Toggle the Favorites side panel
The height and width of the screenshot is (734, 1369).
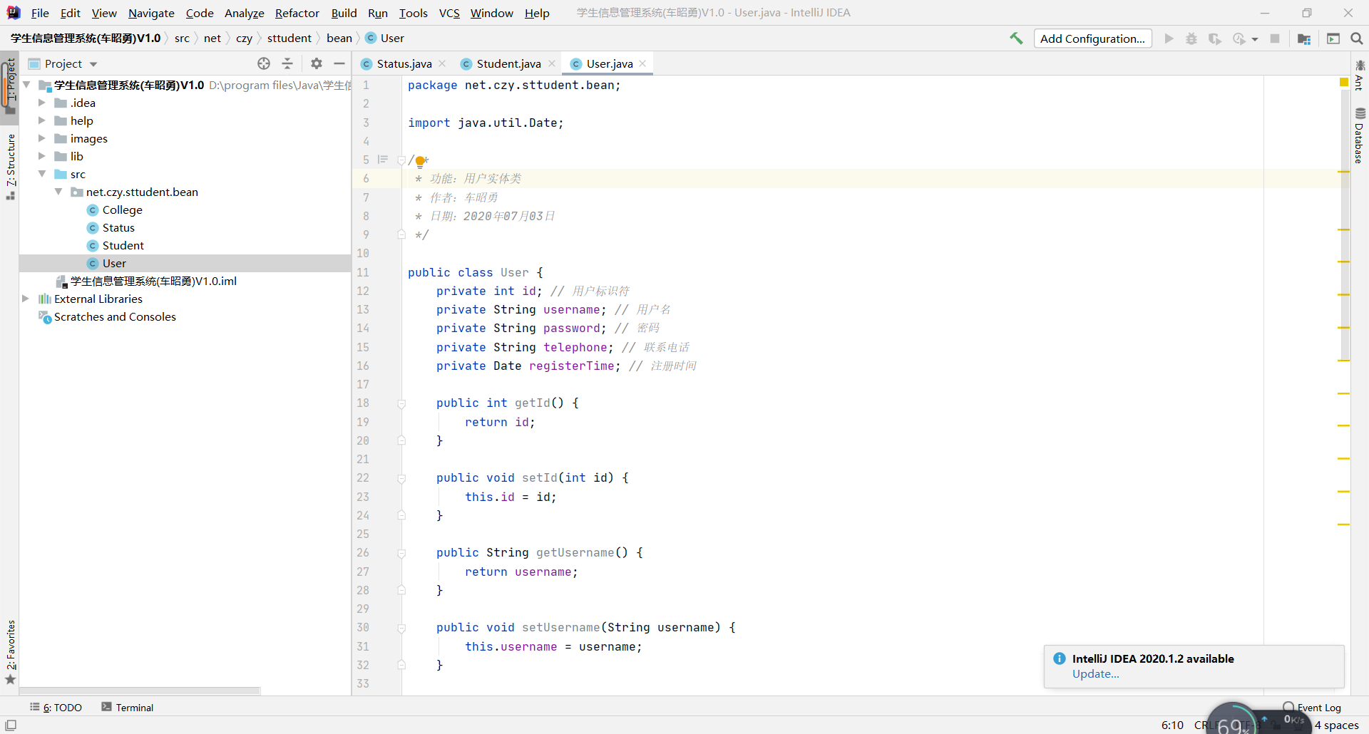(x=10, y=651)
